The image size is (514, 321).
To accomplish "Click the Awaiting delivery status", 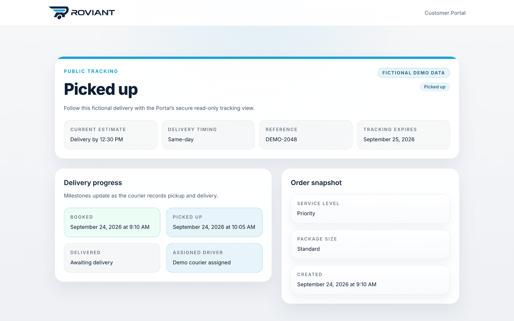I will point(92,263).
